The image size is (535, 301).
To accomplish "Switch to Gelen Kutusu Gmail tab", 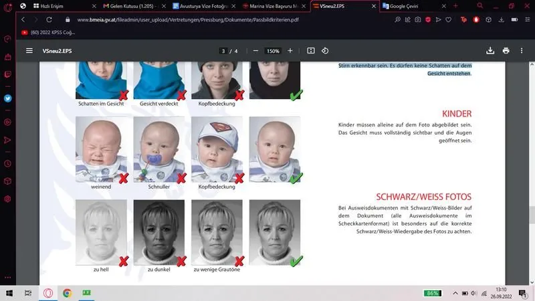I will click(x=133, y=6).
